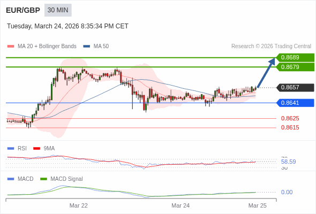Click the red 9MA legend swatch

click(x=36, y=149)
